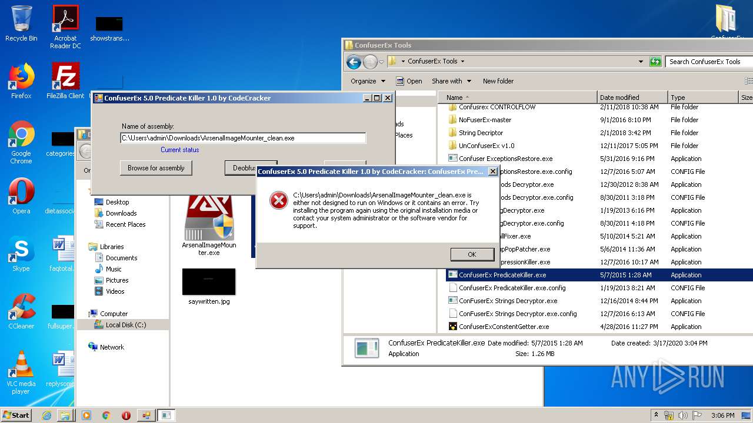Click New folder in the explorer toolbar
The width and height of the screenshot is (753, 423).
click(498, 81)
